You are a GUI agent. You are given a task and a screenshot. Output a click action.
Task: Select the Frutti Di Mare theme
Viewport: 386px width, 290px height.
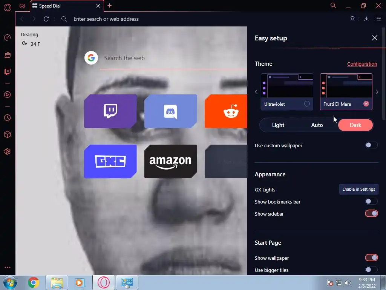point(346,92)
